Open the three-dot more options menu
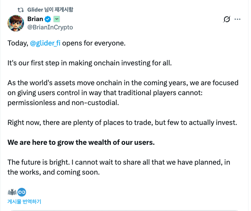Screen dimensions: 251x211 [x=237, y=19]
